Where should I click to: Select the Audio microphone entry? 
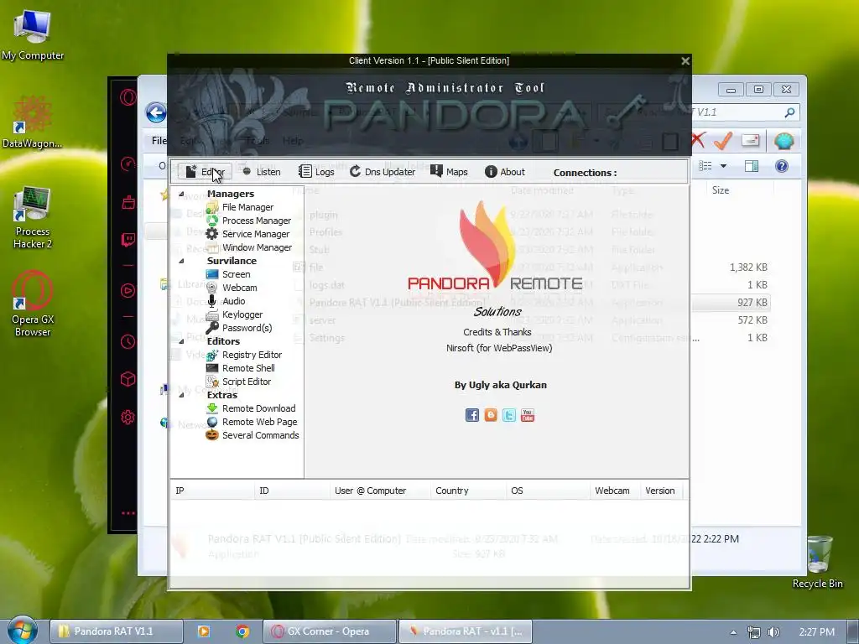pos(226,301)
